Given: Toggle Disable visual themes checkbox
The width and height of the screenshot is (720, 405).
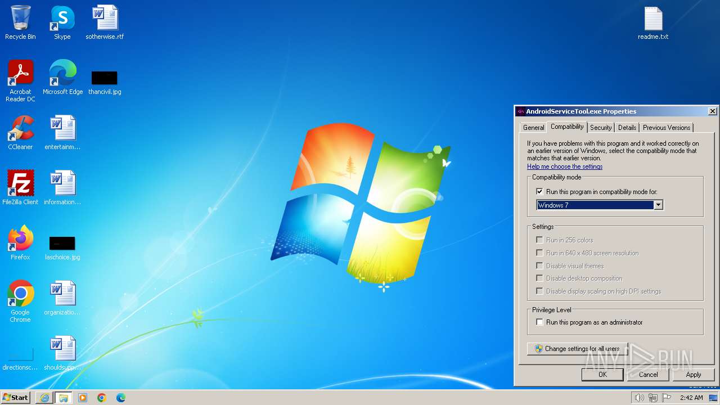Looking at the screenshot, I should coord(539,266).
